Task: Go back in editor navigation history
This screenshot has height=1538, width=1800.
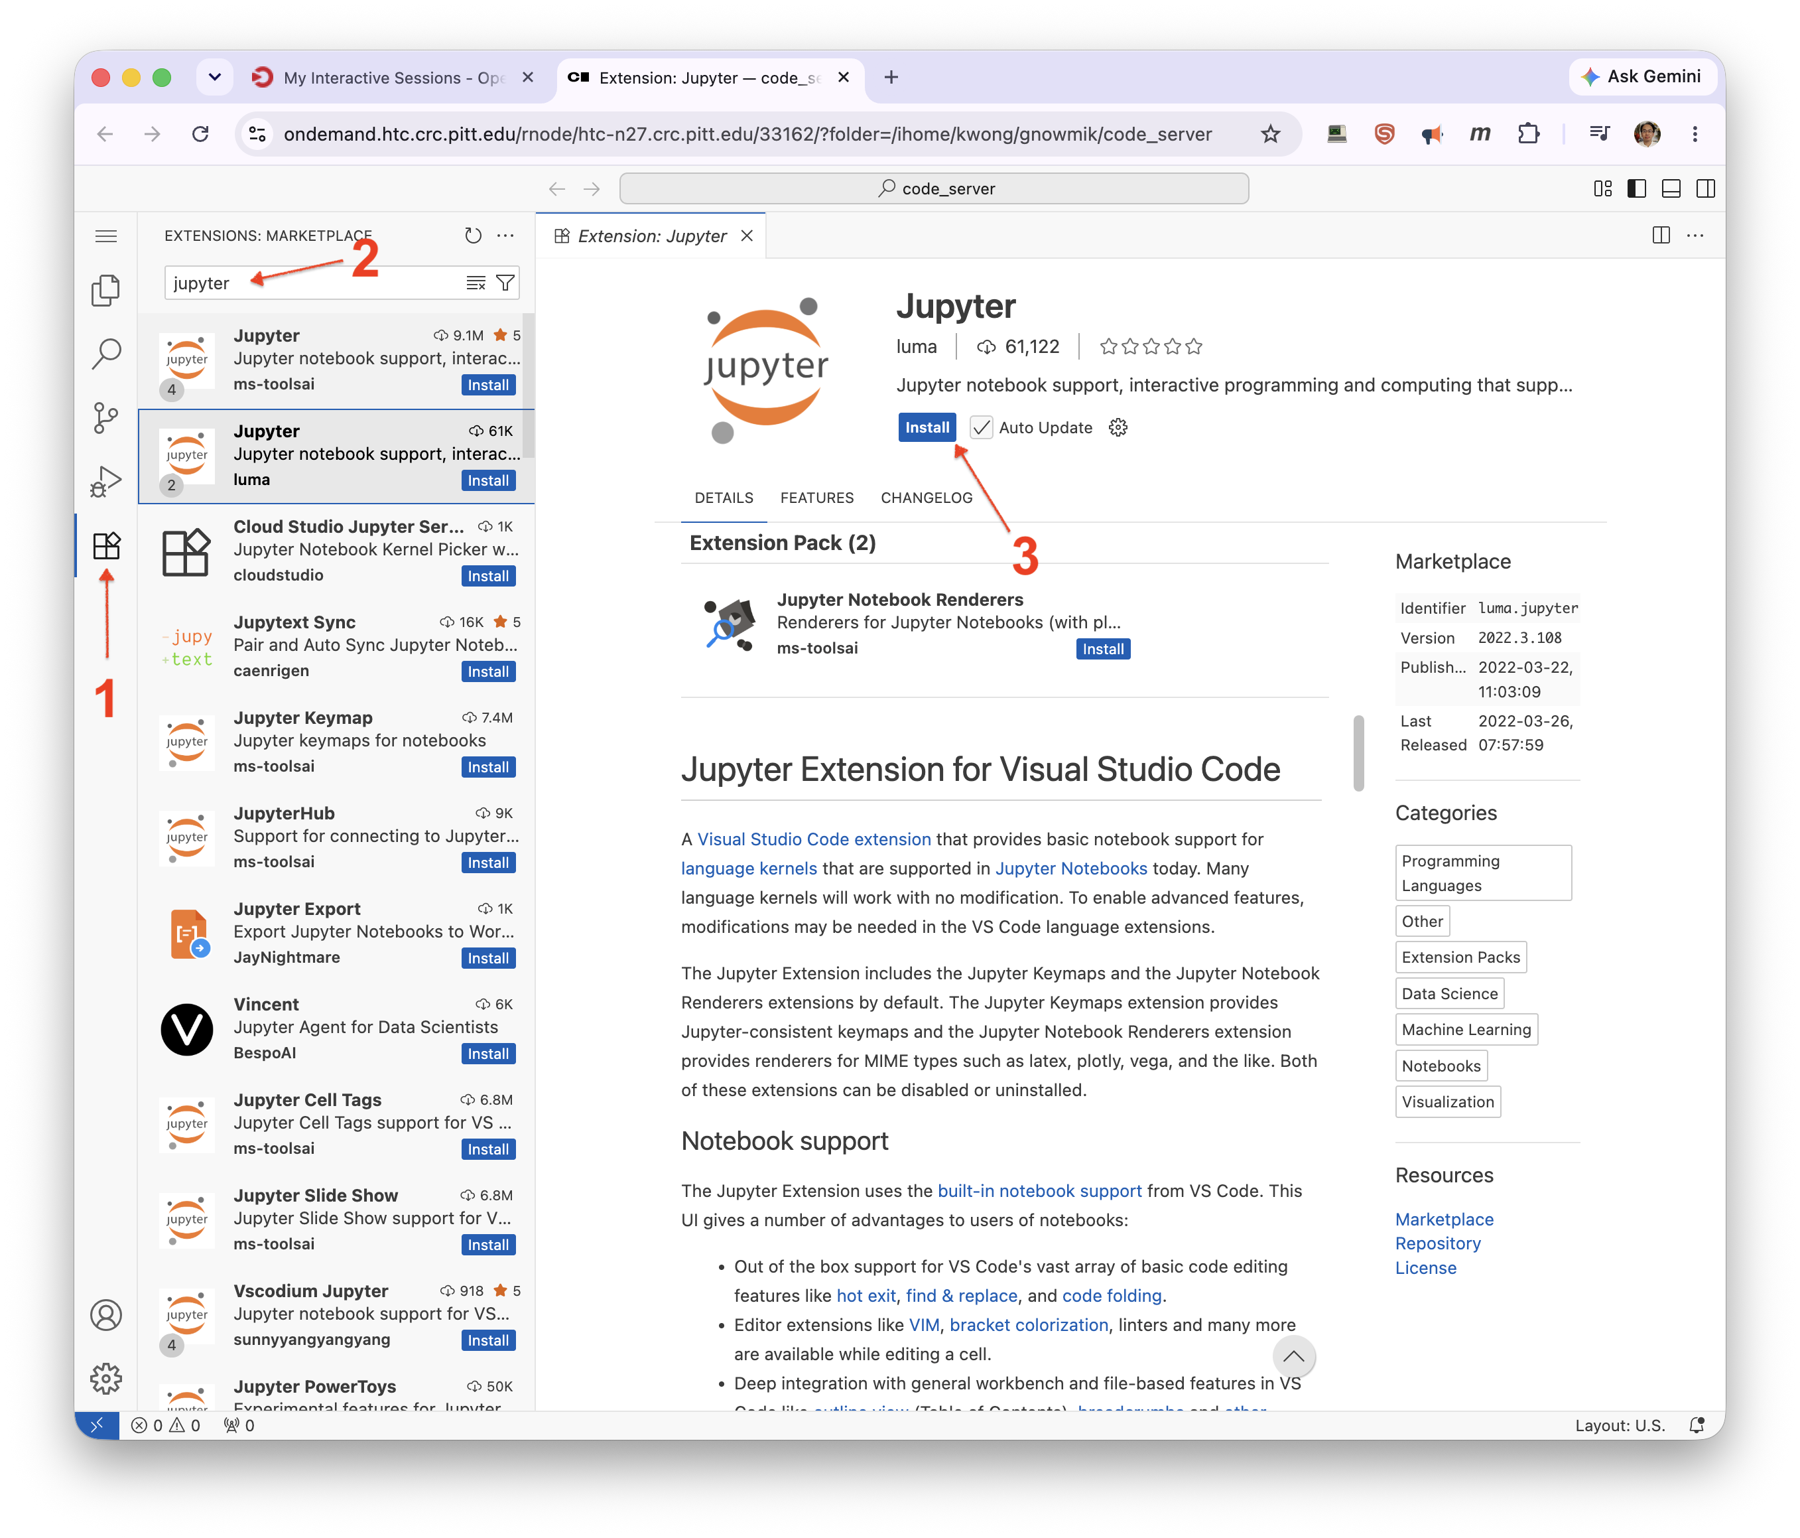Action: click(557, 188)
